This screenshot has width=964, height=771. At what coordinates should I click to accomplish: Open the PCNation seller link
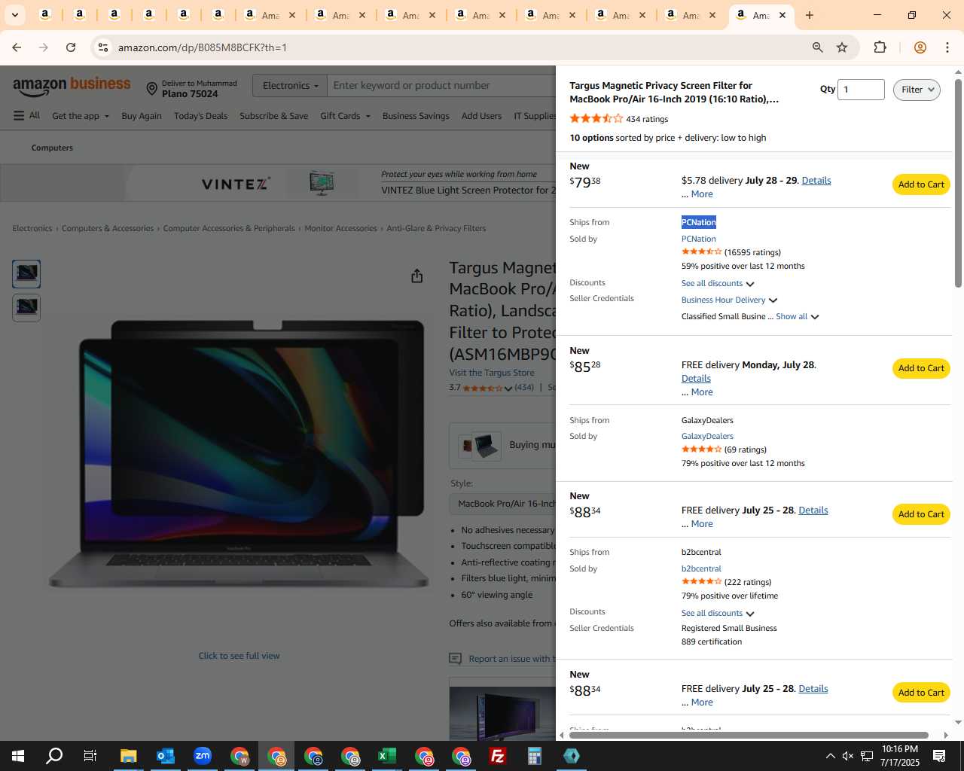(x=699, y=239)
